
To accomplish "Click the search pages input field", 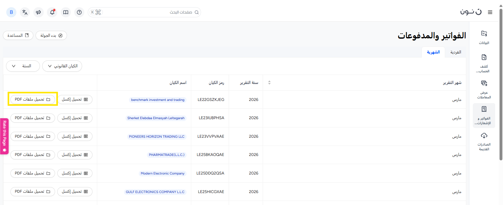I will point(148,12).
